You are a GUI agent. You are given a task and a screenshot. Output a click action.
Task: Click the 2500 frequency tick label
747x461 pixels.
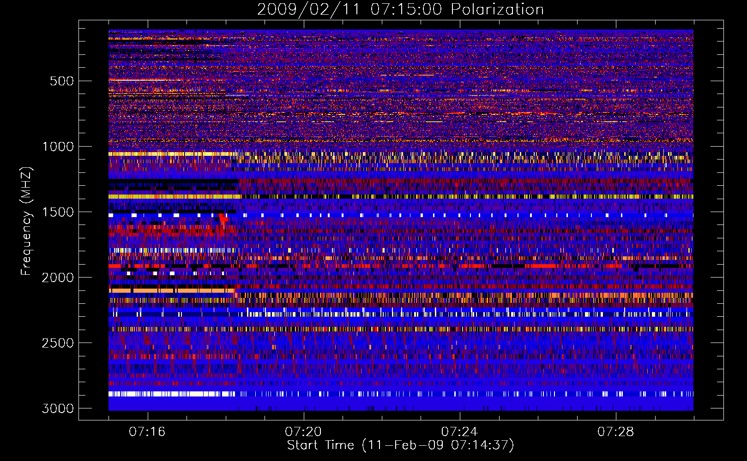(x=58, y=343)
